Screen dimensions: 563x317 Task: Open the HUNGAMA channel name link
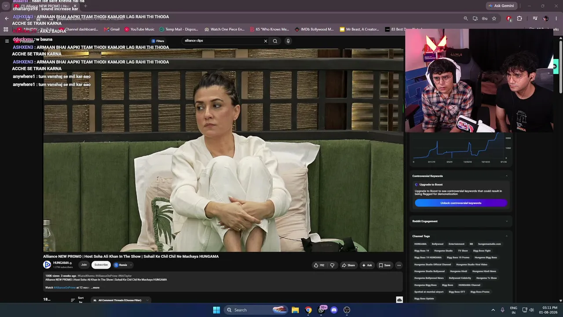pos(61,263)
